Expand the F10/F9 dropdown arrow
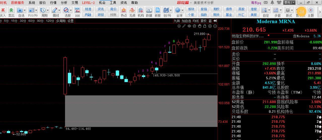 (x=36, y=10)
